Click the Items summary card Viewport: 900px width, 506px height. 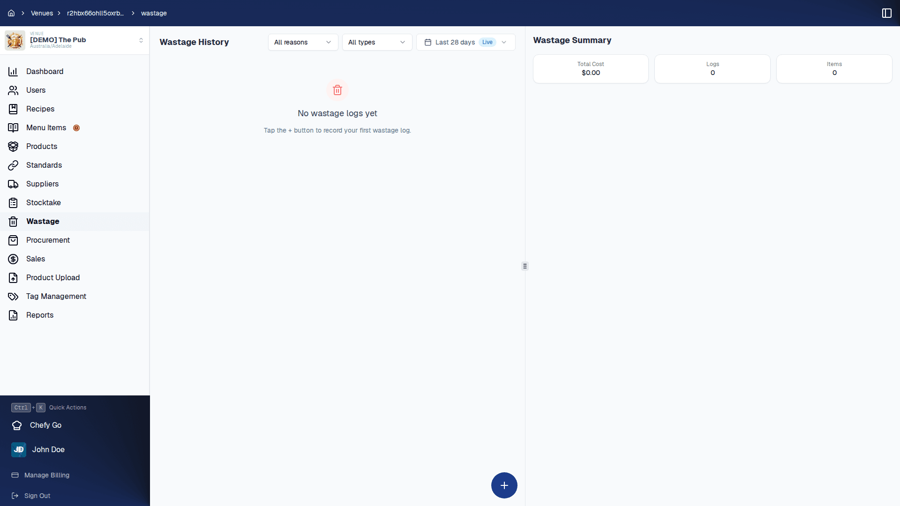pos(834,69)
